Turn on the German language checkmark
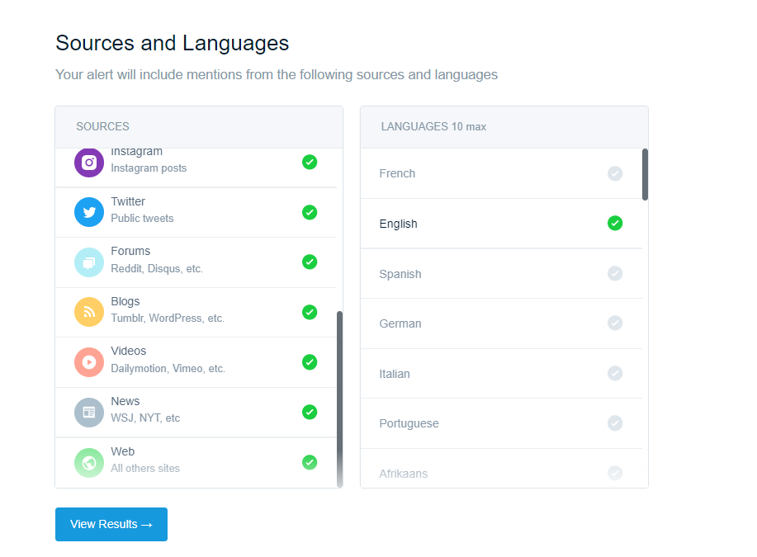The width and height of the screenshot is (757, 557). (615, 323)
